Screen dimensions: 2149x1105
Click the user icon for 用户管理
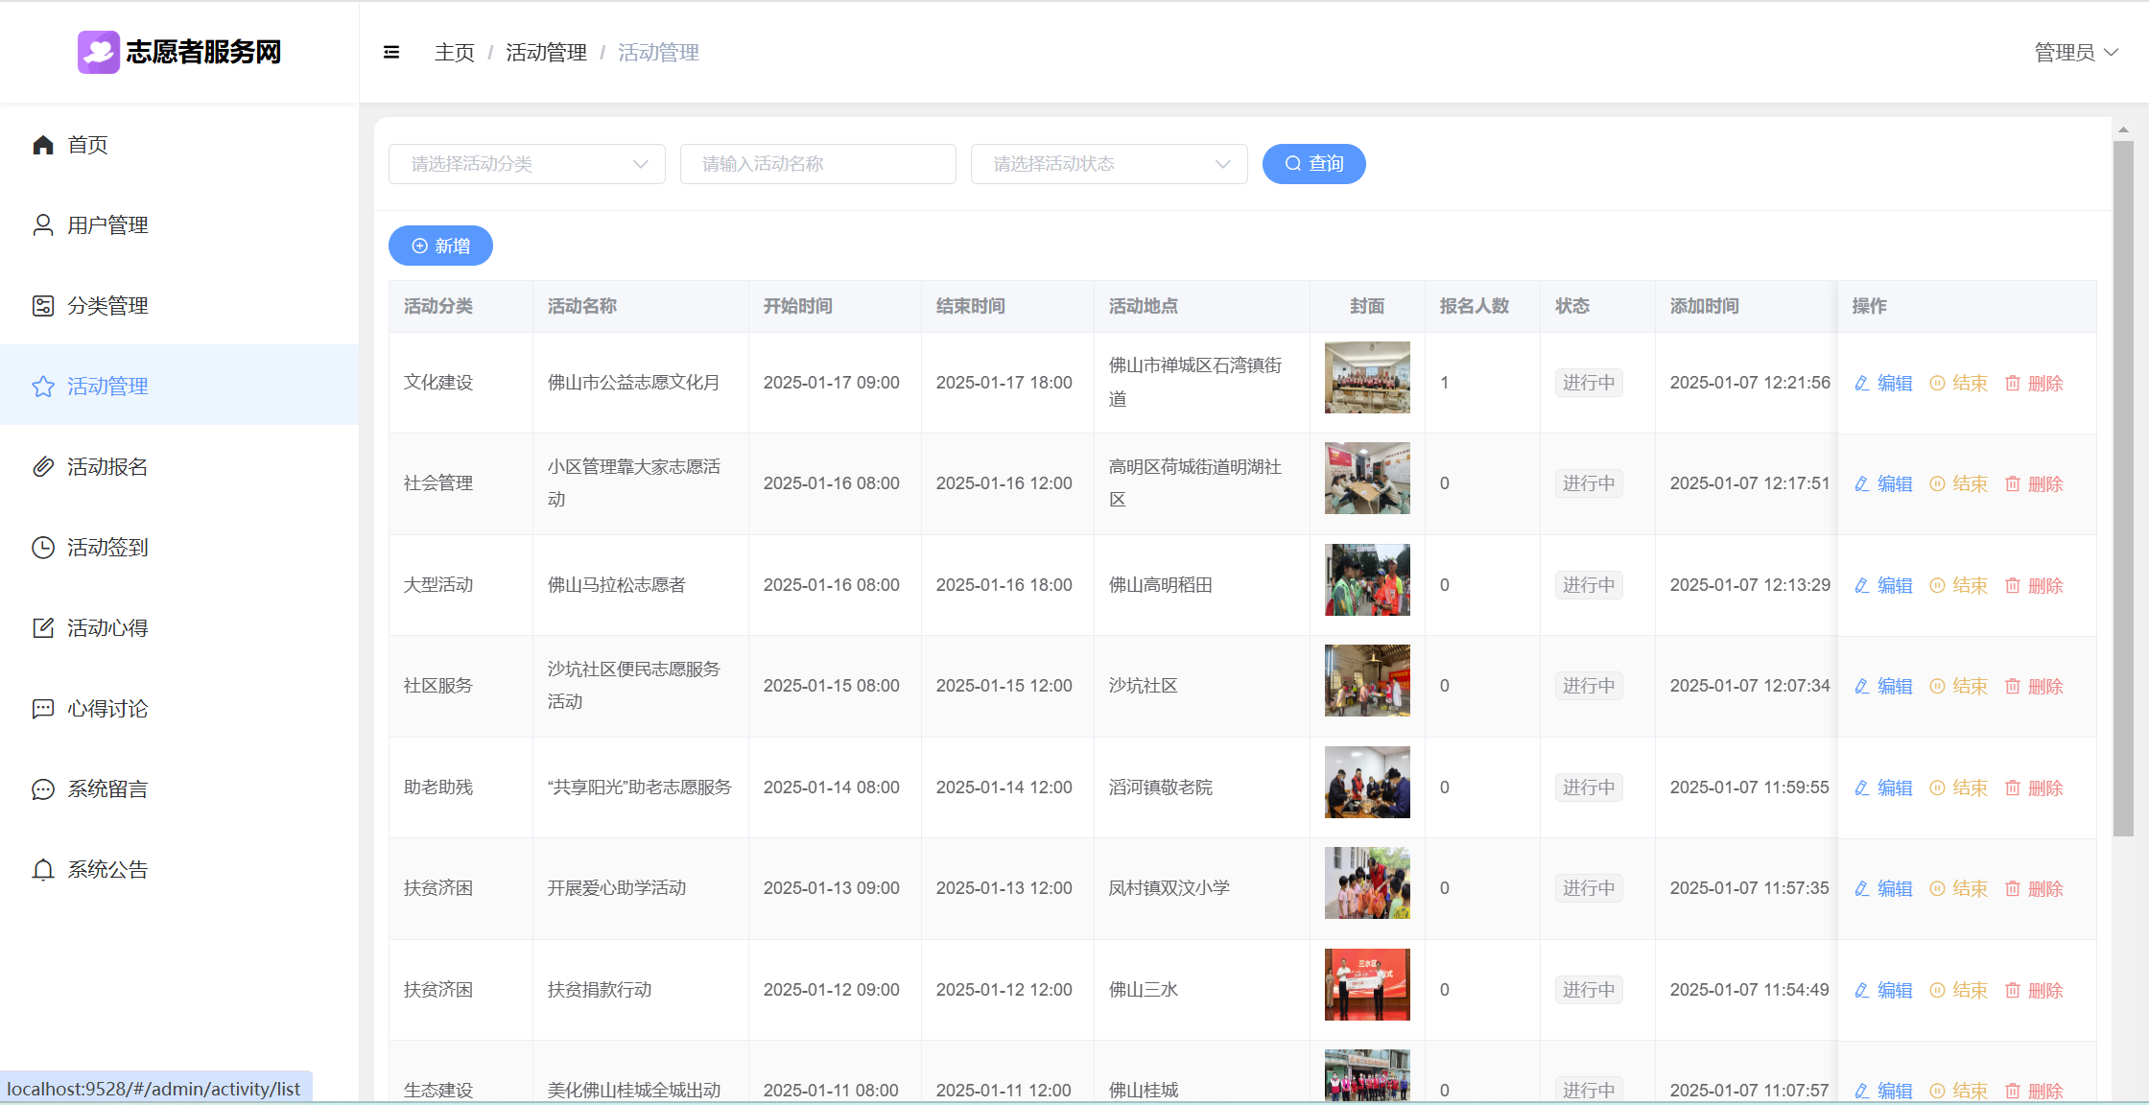click(43, 225)
